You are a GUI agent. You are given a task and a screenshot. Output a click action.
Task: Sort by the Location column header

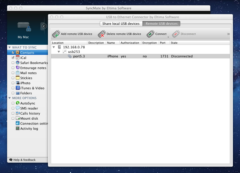69,43
